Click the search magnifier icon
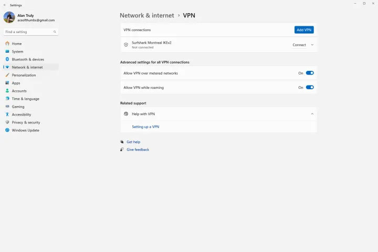This screenshot has height=252, width=378. (x=55, y=32)
